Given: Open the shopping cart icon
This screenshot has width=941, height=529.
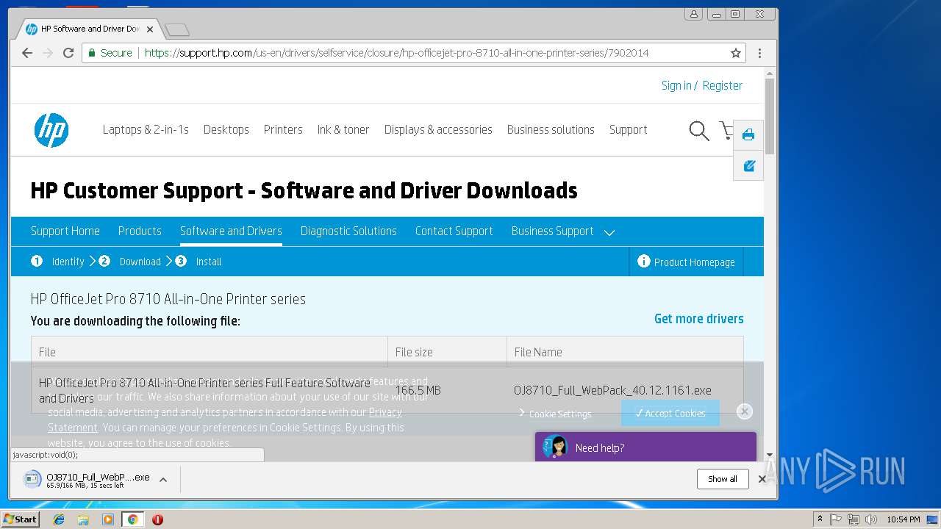Looking at the screenshot, I should click(727, 131).
